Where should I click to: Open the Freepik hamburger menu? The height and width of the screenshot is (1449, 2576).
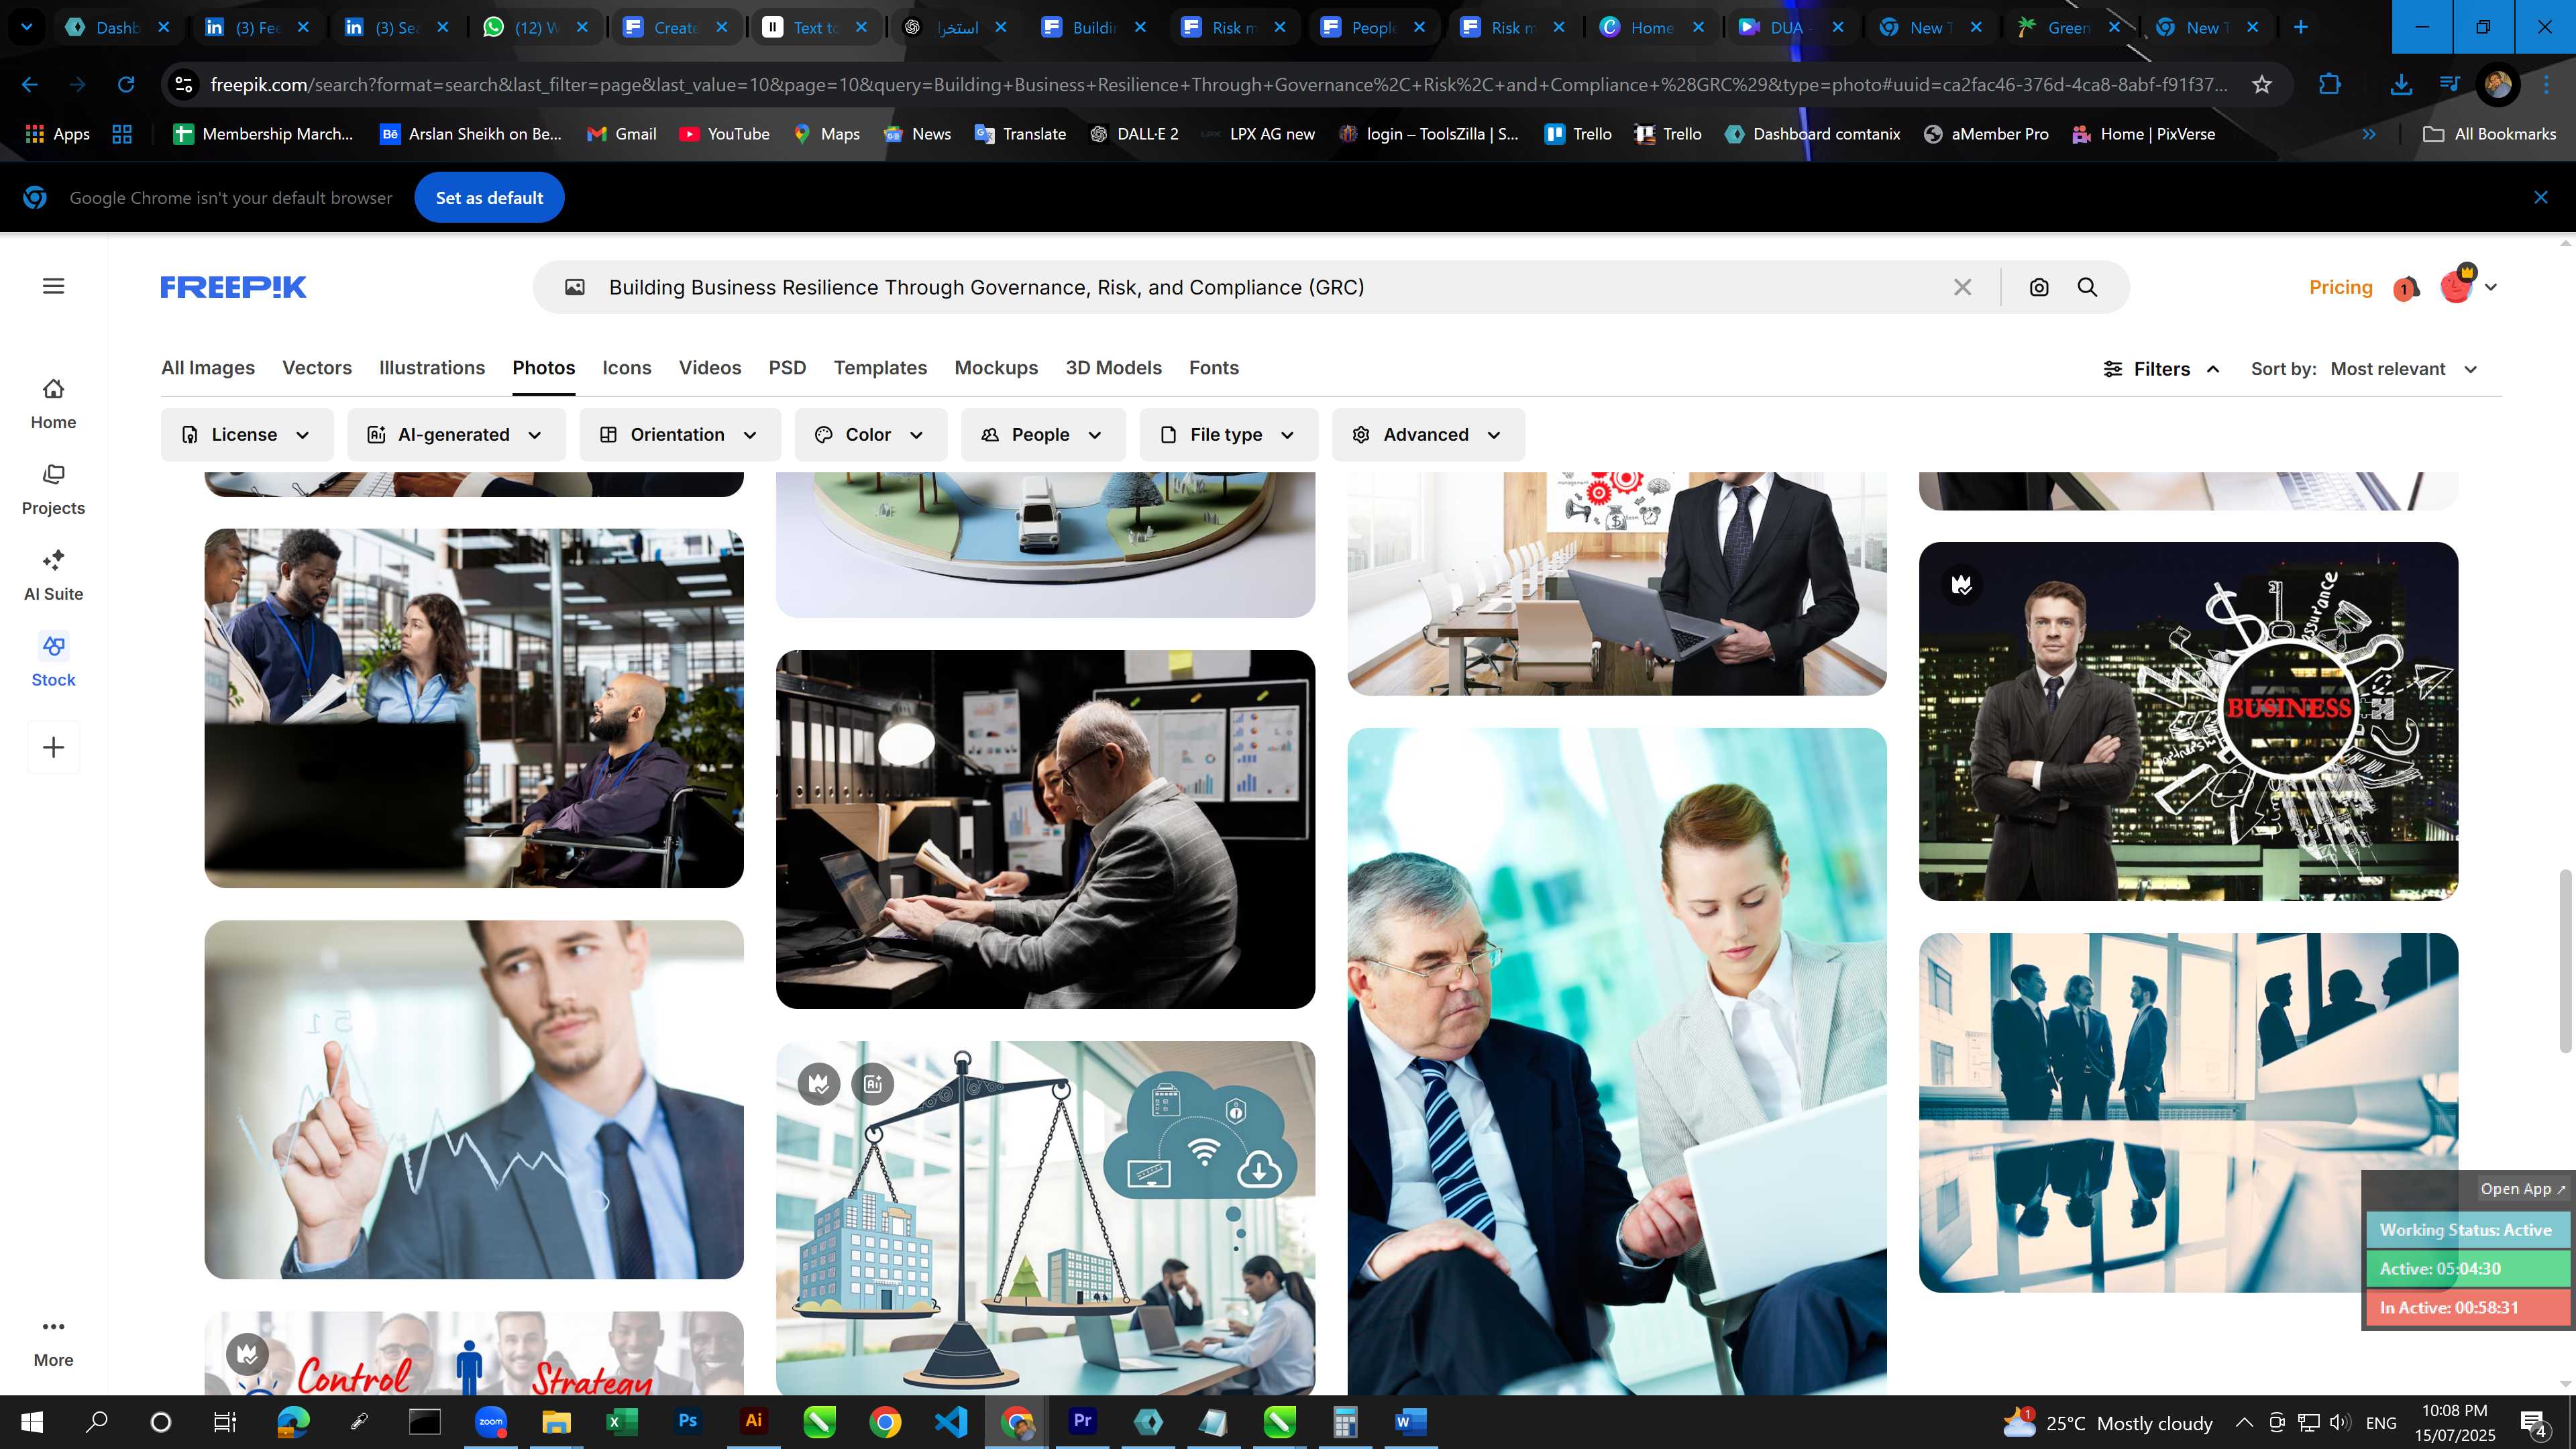tap(54, 286)
